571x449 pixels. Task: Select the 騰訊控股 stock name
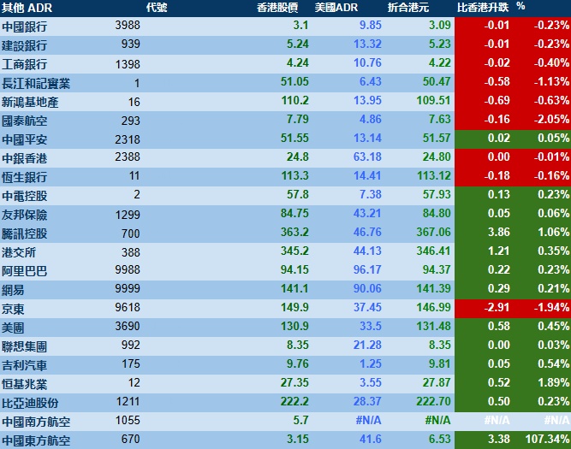25,234
